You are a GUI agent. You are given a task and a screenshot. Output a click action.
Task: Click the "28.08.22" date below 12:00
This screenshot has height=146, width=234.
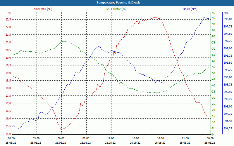pyautogui.click(x=110, y=143)
